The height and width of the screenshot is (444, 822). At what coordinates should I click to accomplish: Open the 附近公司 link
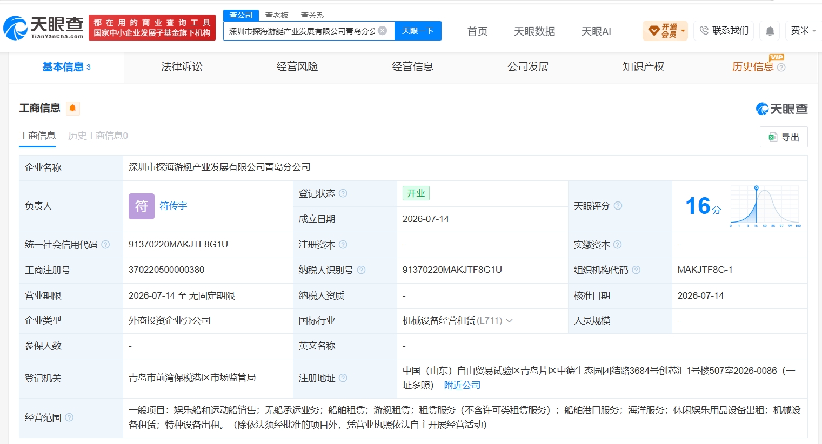(x=462, y=385)
